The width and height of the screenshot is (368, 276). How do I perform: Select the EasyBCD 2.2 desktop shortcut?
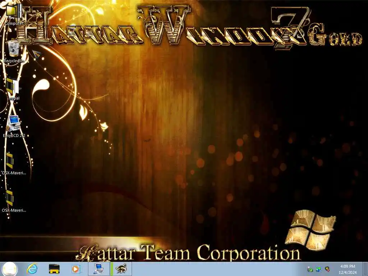tap(14, 126)
